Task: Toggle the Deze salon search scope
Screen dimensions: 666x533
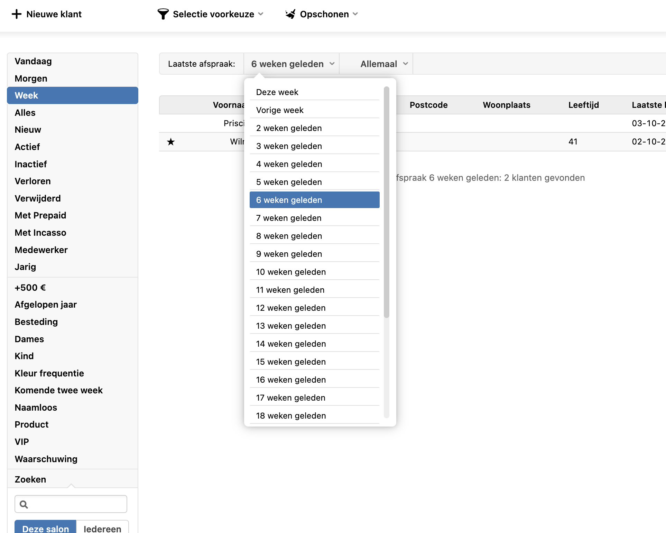Action: point(45,528)
